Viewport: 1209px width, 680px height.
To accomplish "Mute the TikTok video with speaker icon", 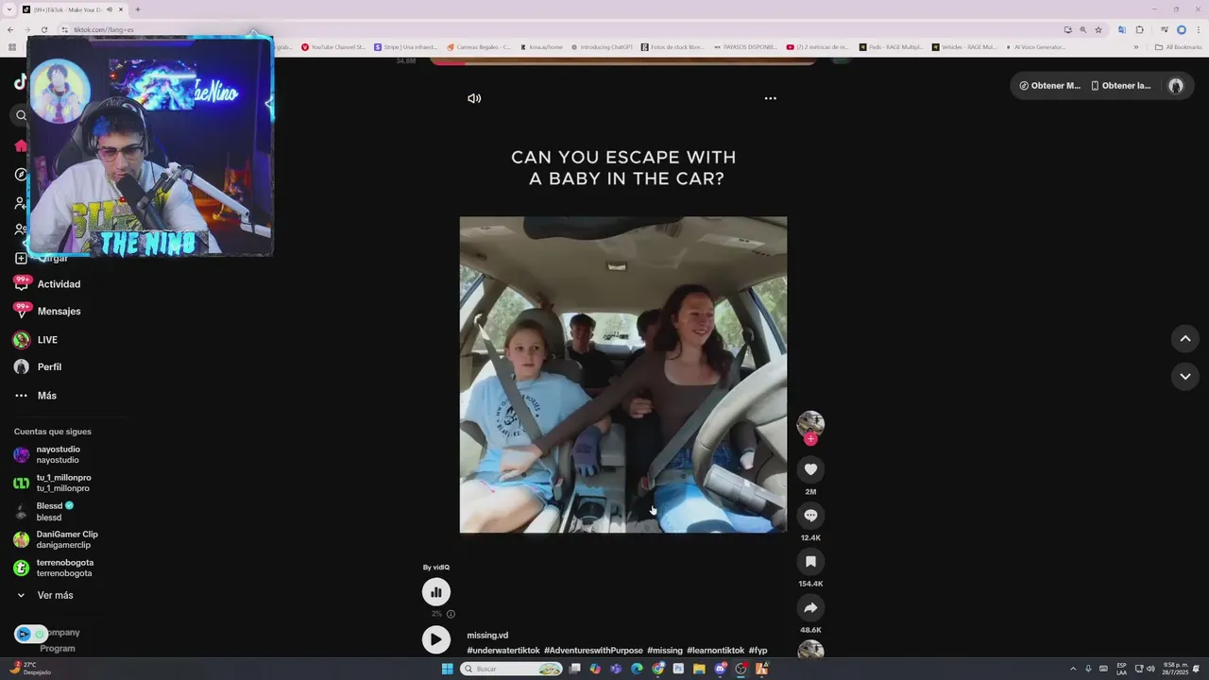I will 474,98.
